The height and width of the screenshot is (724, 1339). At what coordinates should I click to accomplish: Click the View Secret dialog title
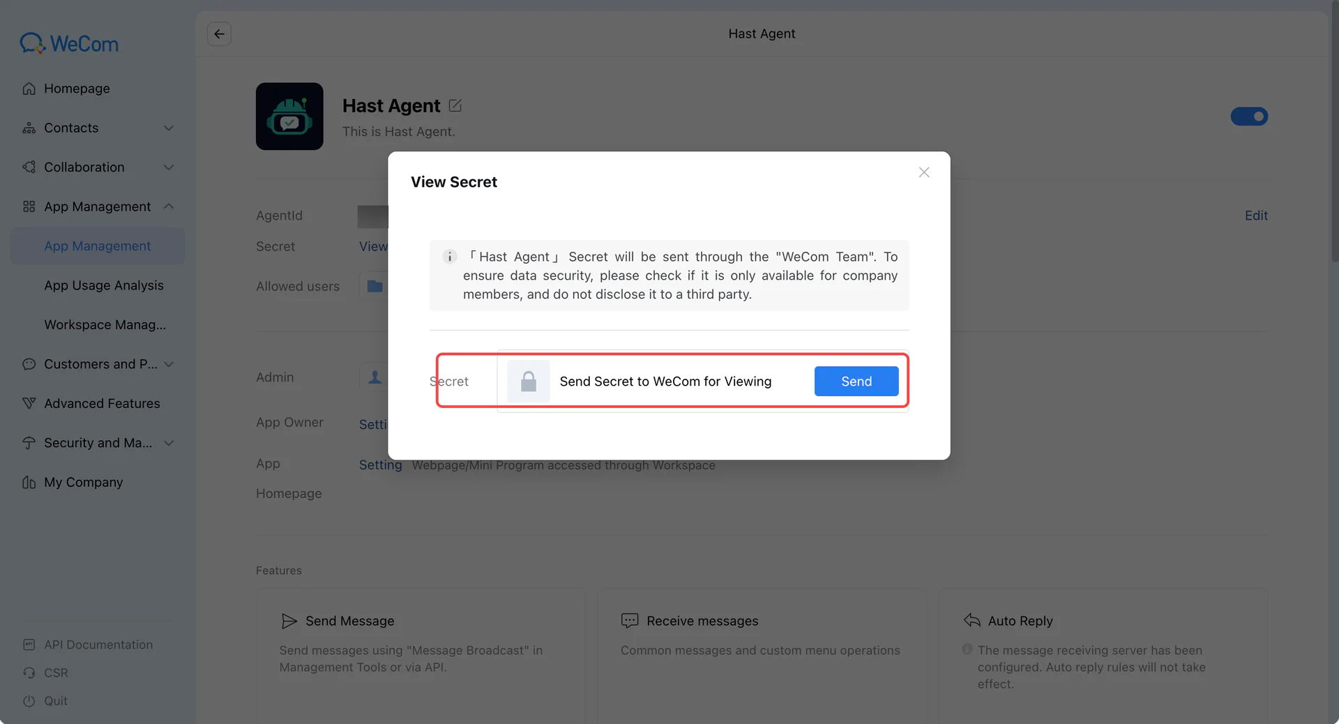[x=454, y=182]
